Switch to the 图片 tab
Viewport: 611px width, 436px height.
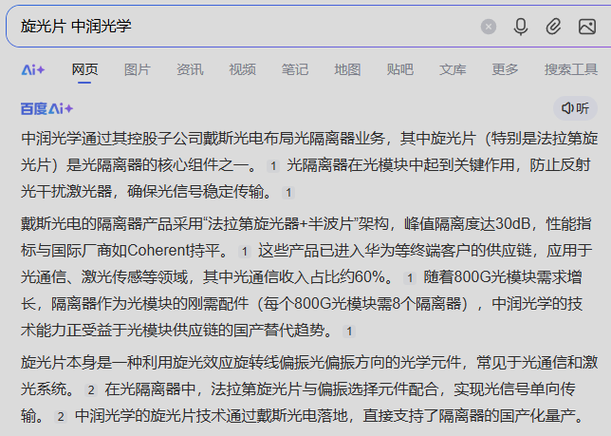click(138, 69)
